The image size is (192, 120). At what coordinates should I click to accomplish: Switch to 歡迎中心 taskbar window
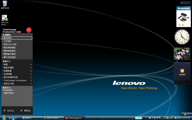pyautogui.click(x=32, y=118)
